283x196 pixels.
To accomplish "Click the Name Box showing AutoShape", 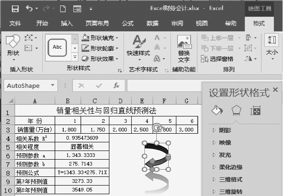I will (27, 85).
